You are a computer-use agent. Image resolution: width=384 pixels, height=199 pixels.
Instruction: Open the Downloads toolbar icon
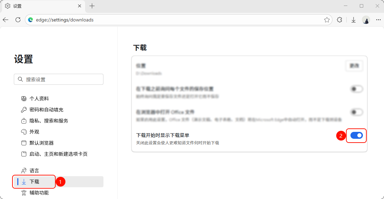pos(354,20)
